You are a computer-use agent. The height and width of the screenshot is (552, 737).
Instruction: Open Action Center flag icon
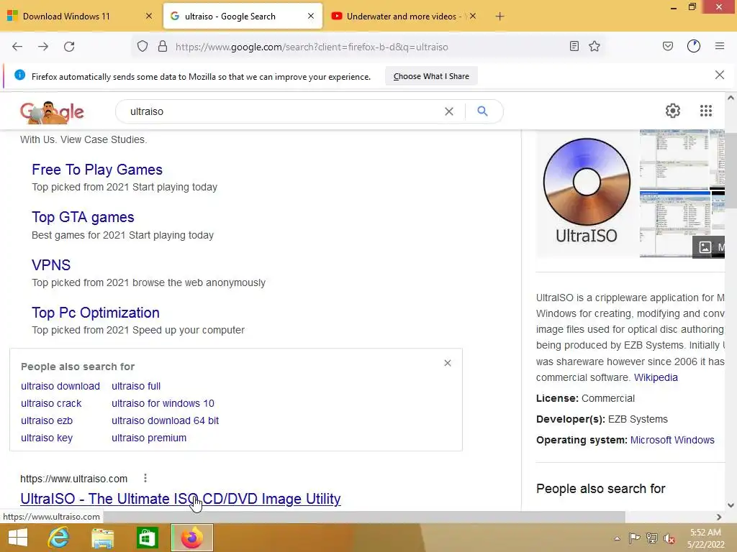635,538
